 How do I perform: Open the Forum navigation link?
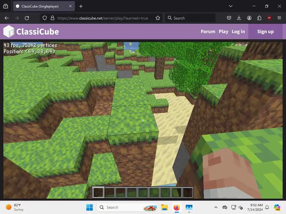click(x=208, y=31)
